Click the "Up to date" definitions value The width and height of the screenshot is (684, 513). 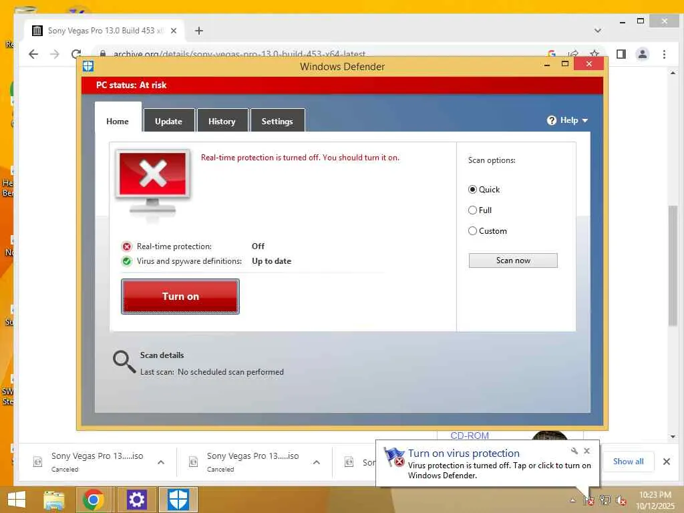[271, 261]
